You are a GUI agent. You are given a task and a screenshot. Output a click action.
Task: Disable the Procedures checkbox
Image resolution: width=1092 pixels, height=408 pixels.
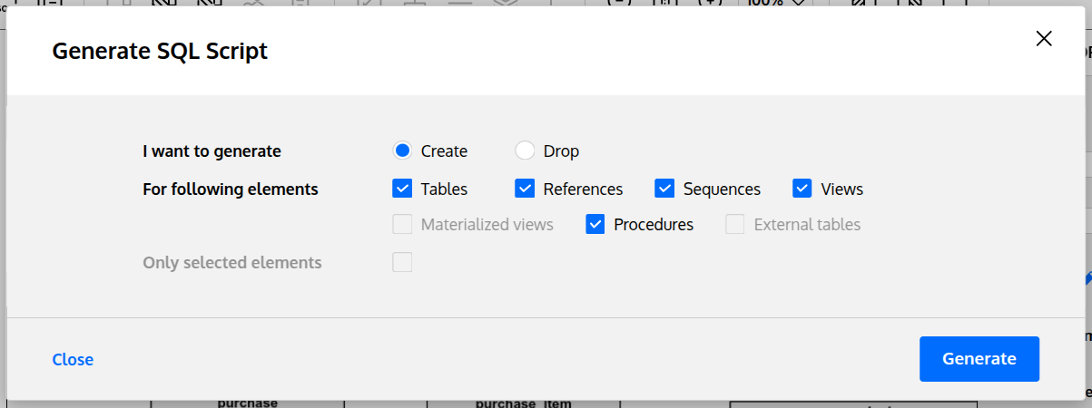click(x=595, y=224)
